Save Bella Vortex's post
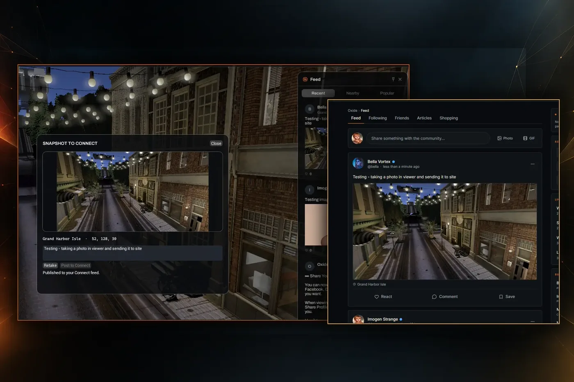574x382 pixels. pyautogui.click(x=507, y=296)
